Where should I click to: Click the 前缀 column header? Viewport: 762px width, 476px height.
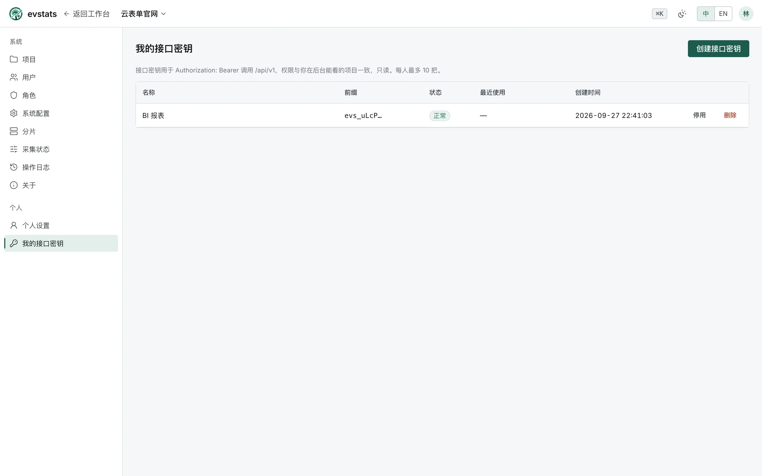[351, 92]
